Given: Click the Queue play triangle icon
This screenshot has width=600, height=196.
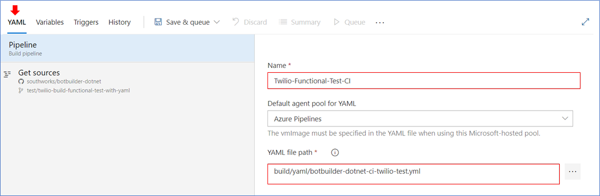Looking at the screenshot, I should [x=337, y=22].
